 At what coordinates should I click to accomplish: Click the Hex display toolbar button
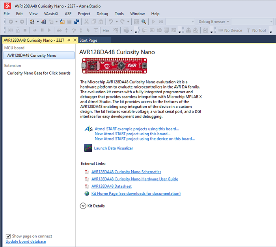click(x=106, y=30)
